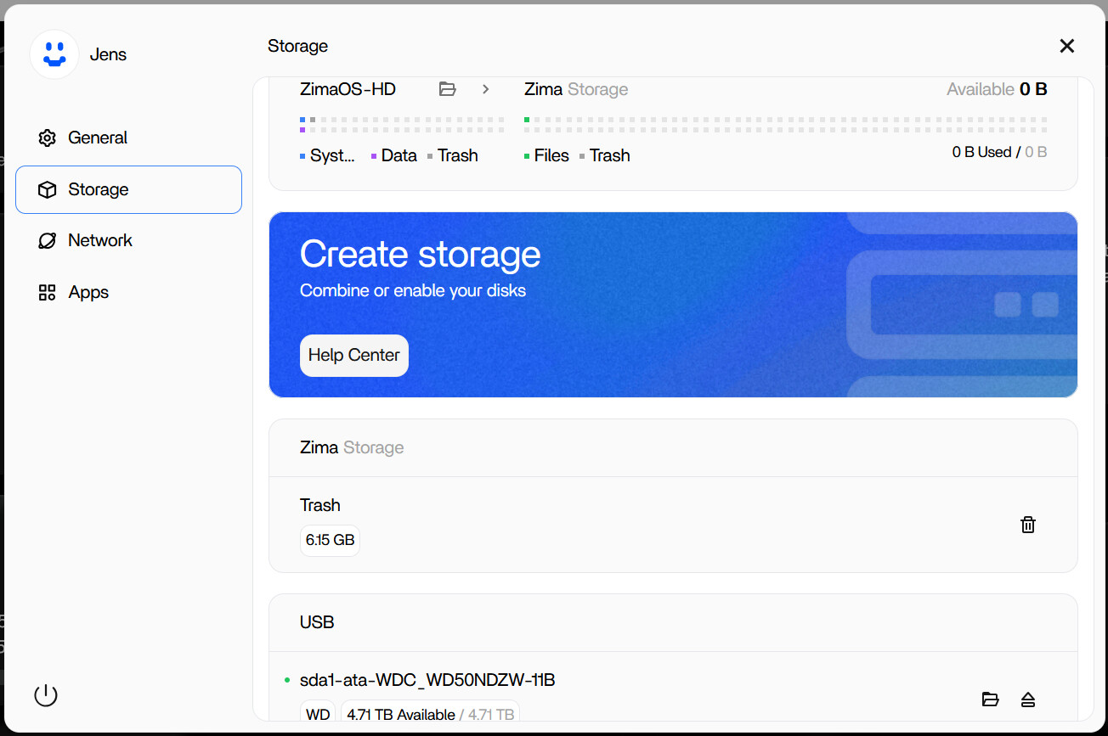Click the WD brand badge

tap(318, 714)
